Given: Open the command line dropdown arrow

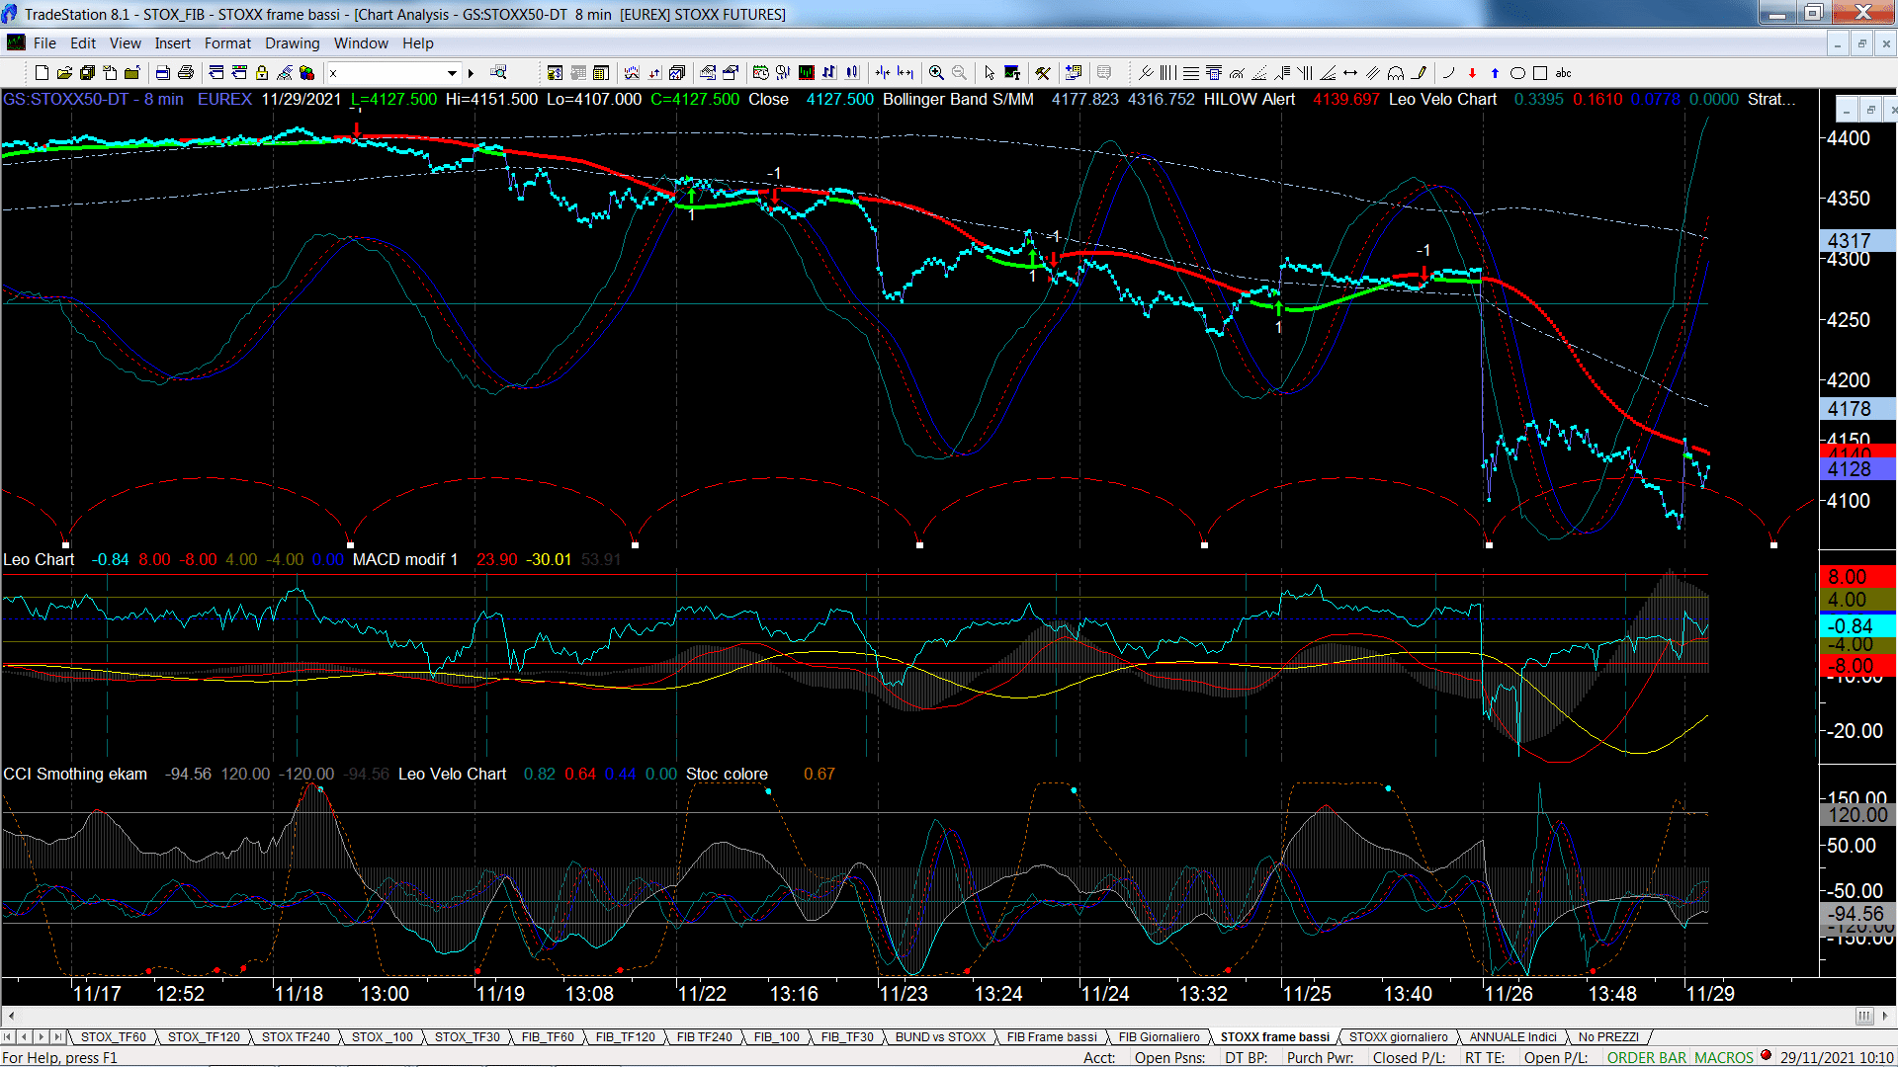Looking at the screenshot, I should [452, 73].
